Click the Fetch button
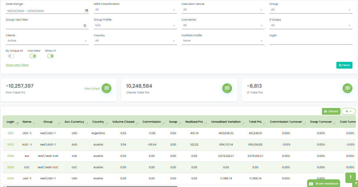The image size is (358, 187). (344, 65)
